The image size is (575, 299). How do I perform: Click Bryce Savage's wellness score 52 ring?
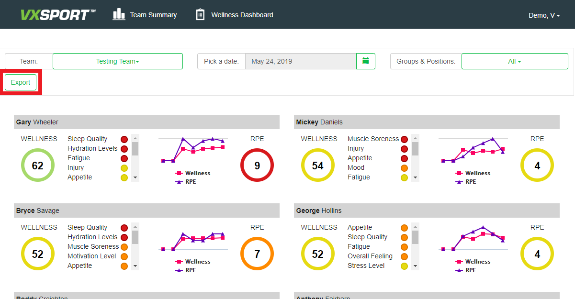click(x=38, y=254)
